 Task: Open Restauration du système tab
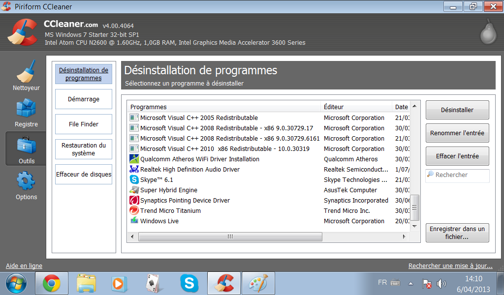[84, 149]
